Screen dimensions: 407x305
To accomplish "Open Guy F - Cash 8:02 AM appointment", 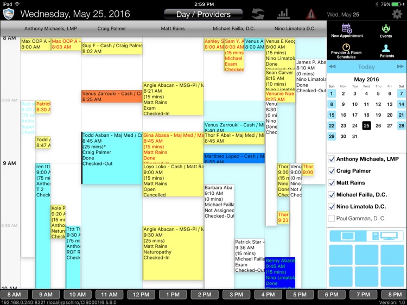I will point(112,48).
